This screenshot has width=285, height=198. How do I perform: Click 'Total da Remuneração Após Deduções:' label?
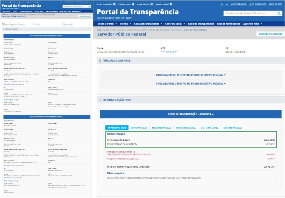[129, 167]
